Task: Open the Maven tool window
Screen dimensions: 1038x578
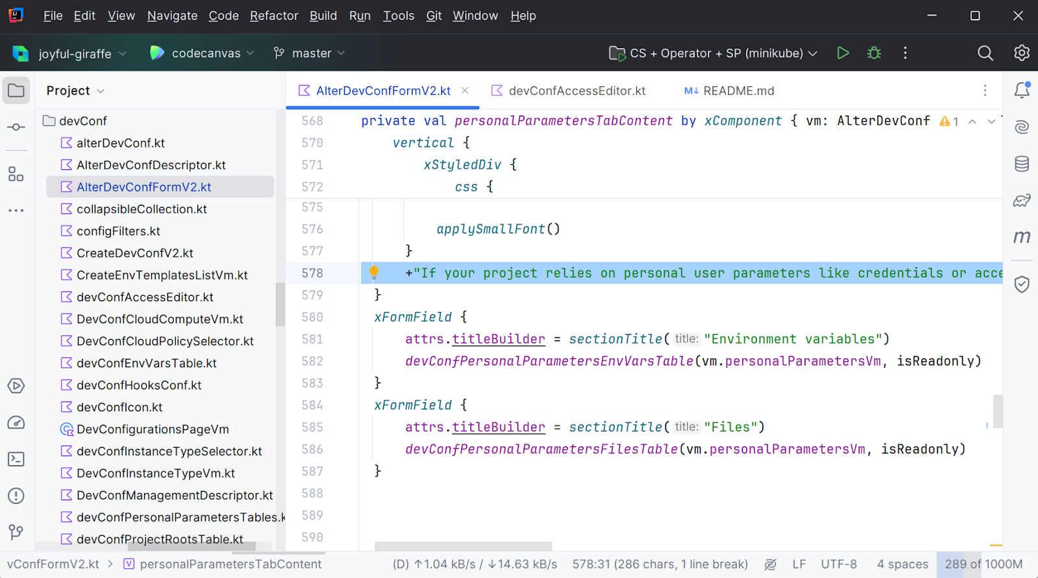Action: click(x=1022, y=237)
